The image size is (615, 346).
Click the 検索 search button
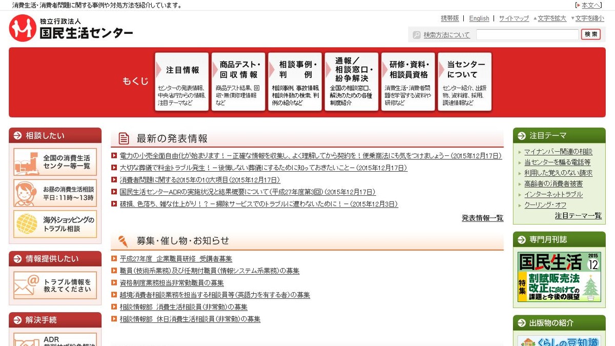pos(591,34)
